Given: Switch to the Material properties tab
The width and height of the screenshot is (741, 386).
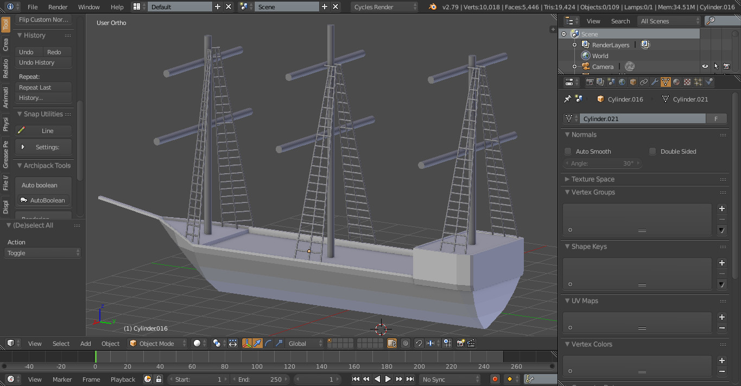Looking at the screenshot, I should point(676,82).
